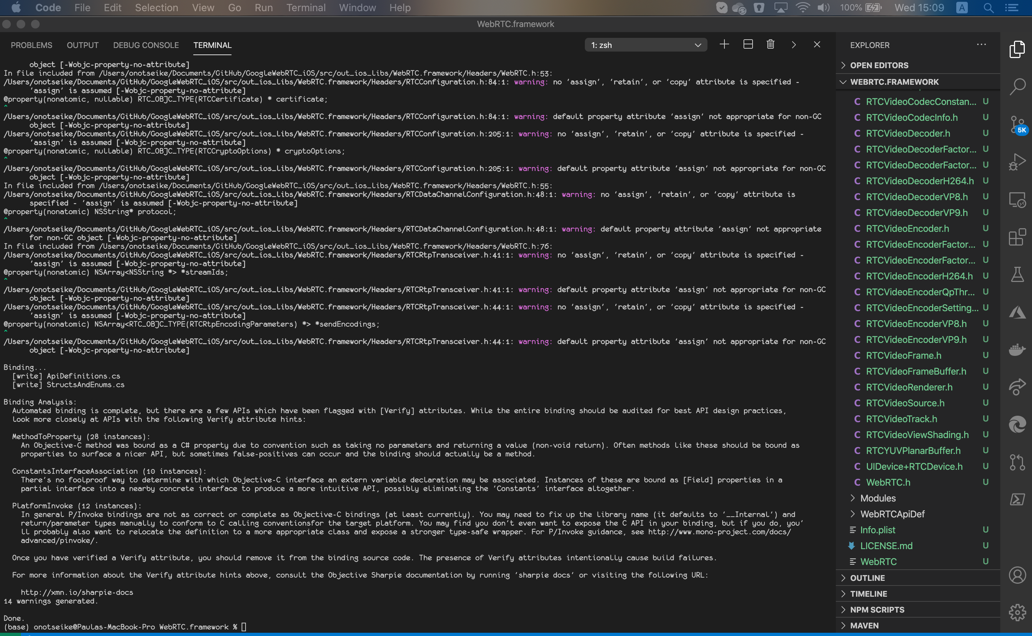
Task: Open the Extensions view icon
Action: (1018, 237)
